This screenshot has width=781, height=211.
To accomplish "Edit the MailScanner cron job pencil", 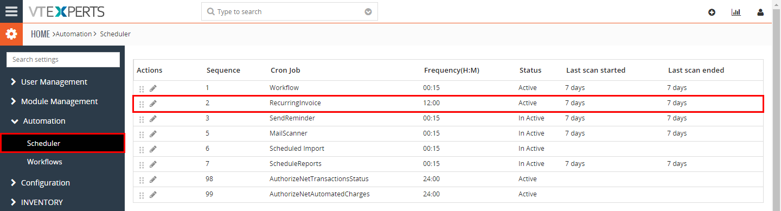I will 153,134.
